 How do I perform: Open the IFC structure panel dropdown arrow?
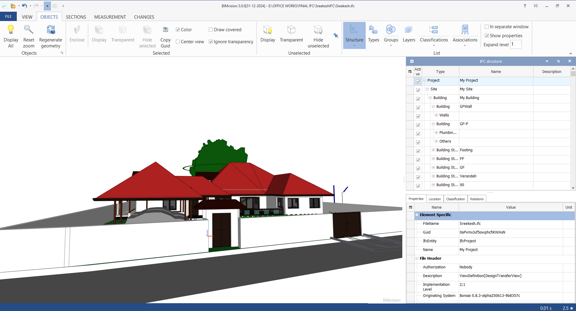tap(547, 61)
